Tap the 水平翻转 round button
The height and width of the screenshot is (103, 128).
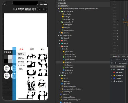click(7, 76)
